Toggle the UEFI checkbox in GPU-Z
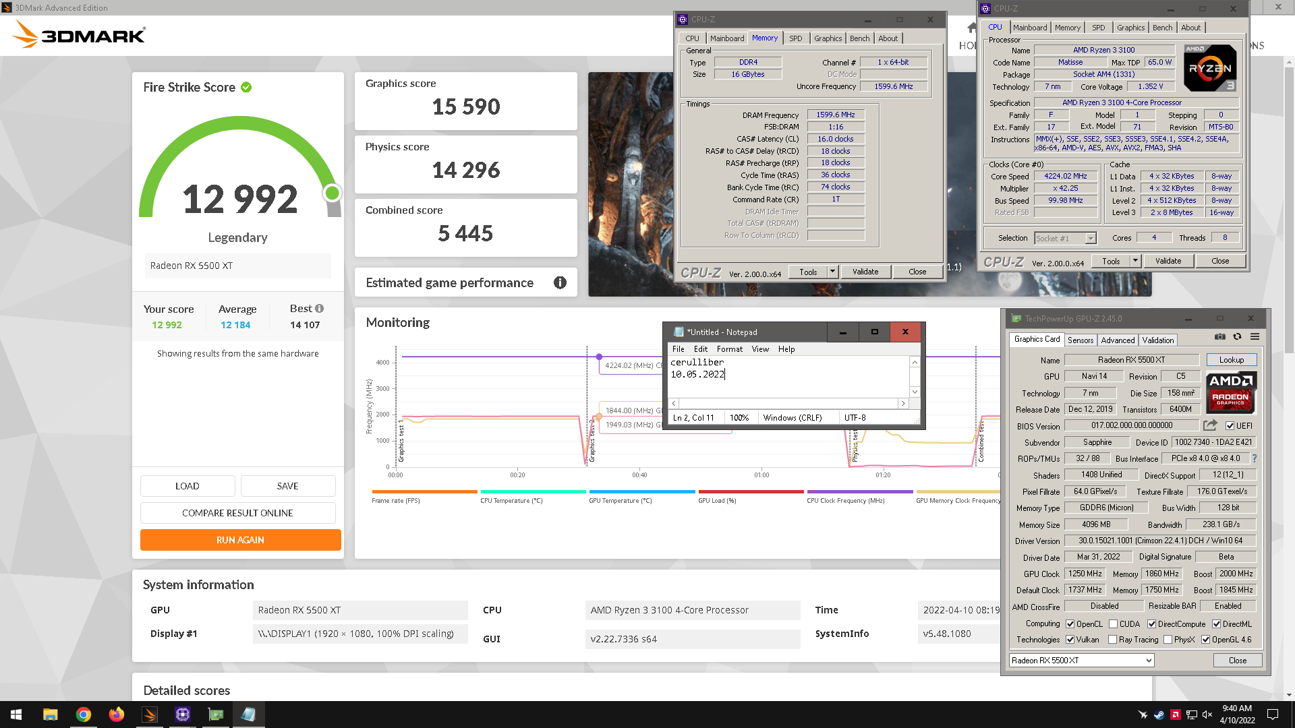 pos(1230,426)
